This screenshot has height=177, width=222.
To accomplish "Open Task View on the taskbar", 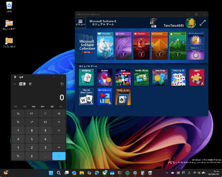I will point(67,173).
